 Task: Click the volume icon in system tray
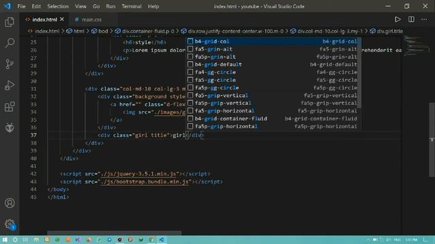tap(388, 240)
